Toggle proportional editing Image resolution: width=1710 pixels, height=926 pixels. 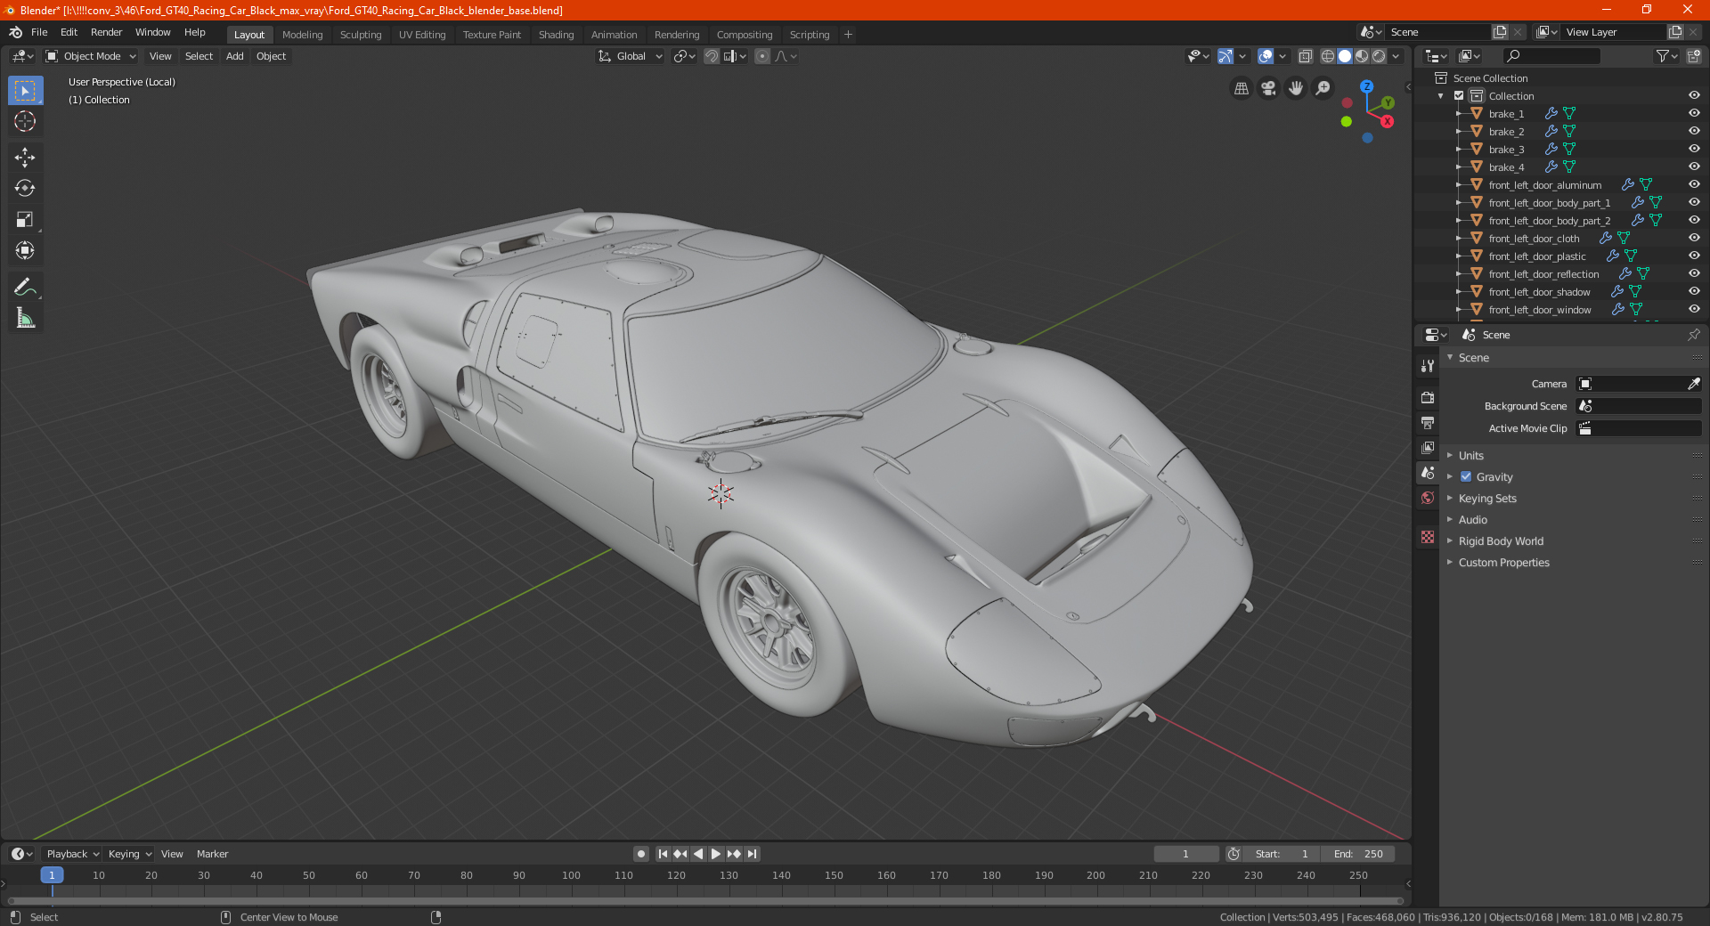(762, 56)
